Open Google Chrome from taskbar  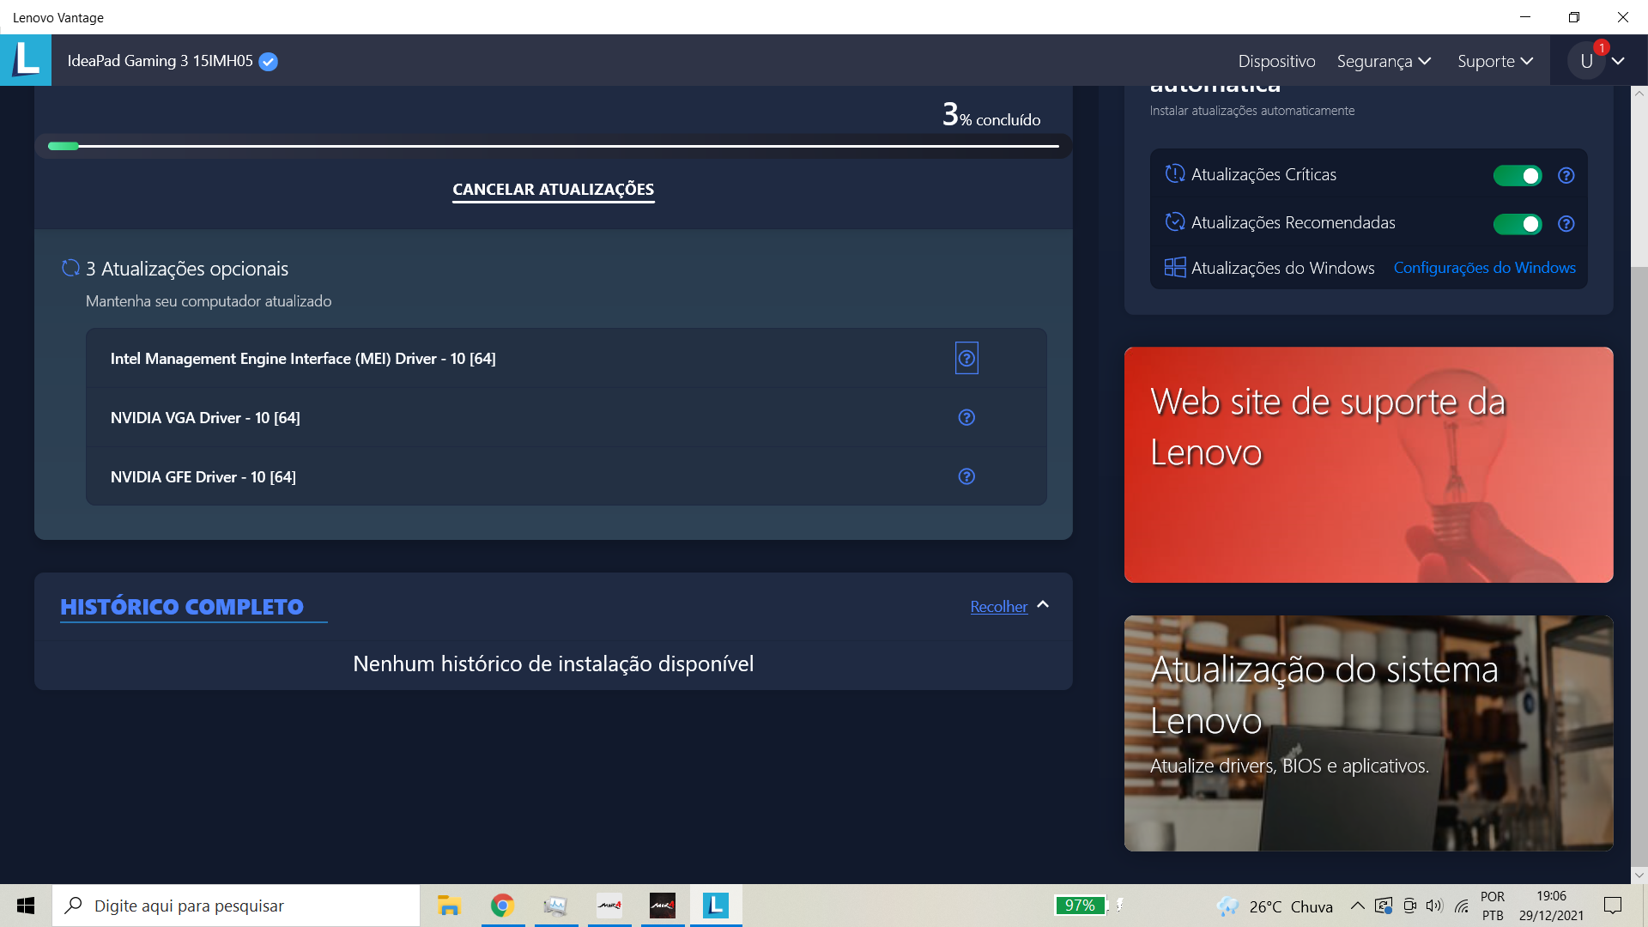[x=502, y=906]
